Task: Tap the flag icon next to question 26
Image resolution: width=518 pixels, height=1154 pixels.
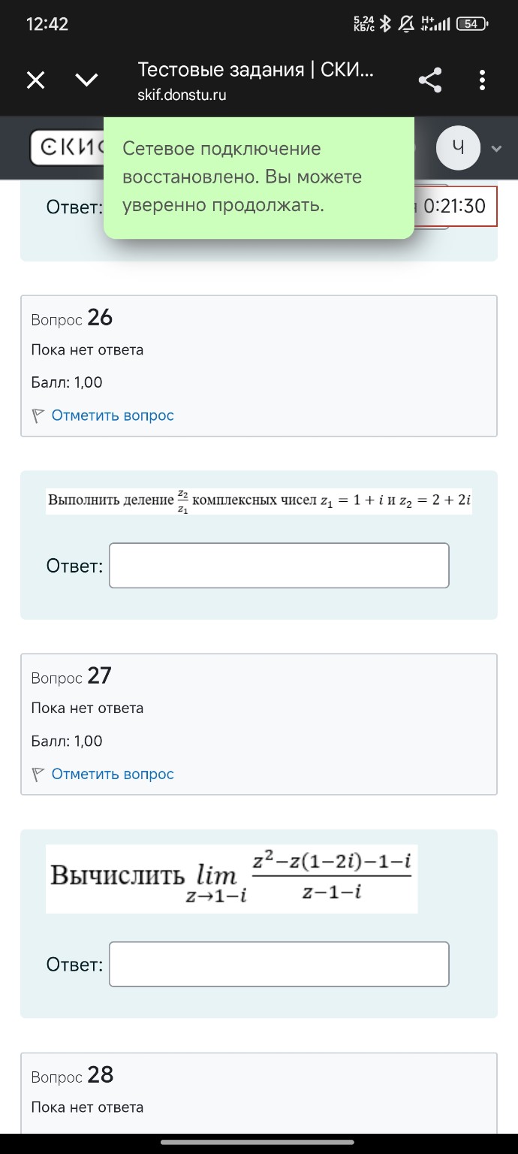Action: [37, 415]
